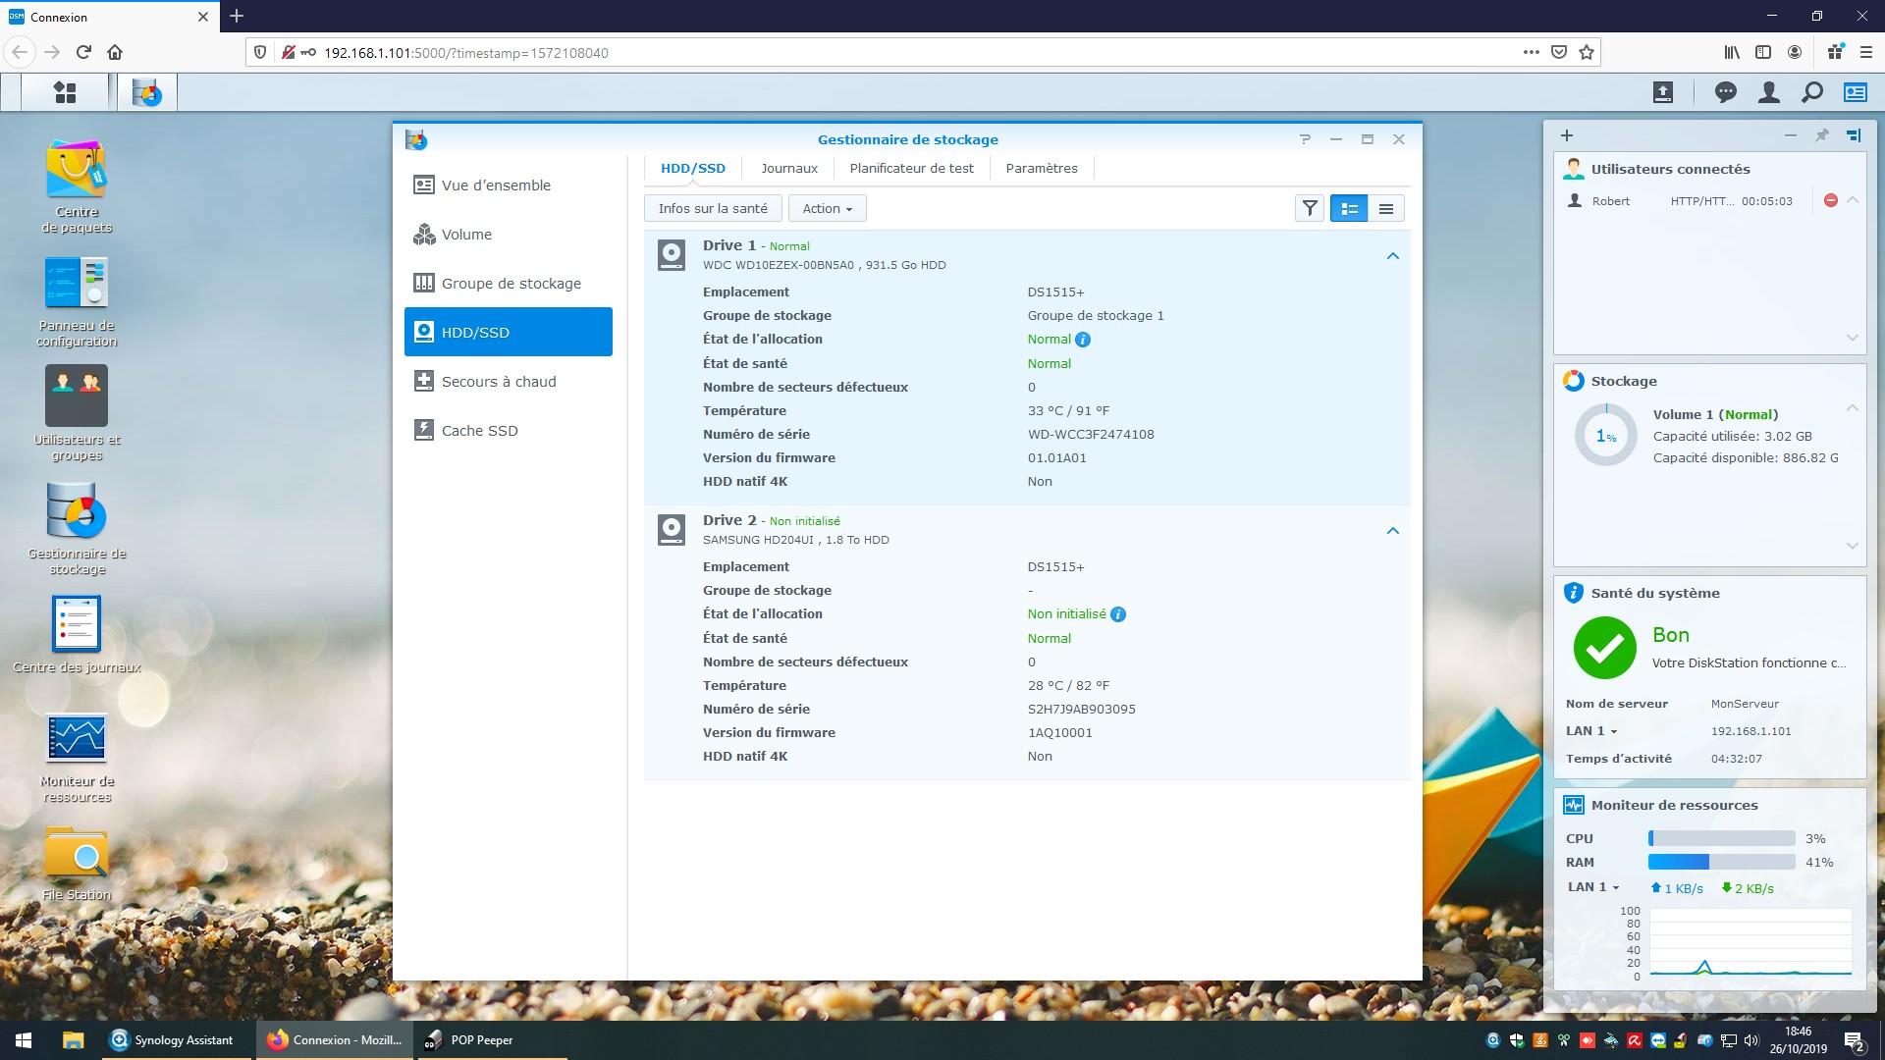Open the upload queue icon in DSM taskbar

[1662, 92]
